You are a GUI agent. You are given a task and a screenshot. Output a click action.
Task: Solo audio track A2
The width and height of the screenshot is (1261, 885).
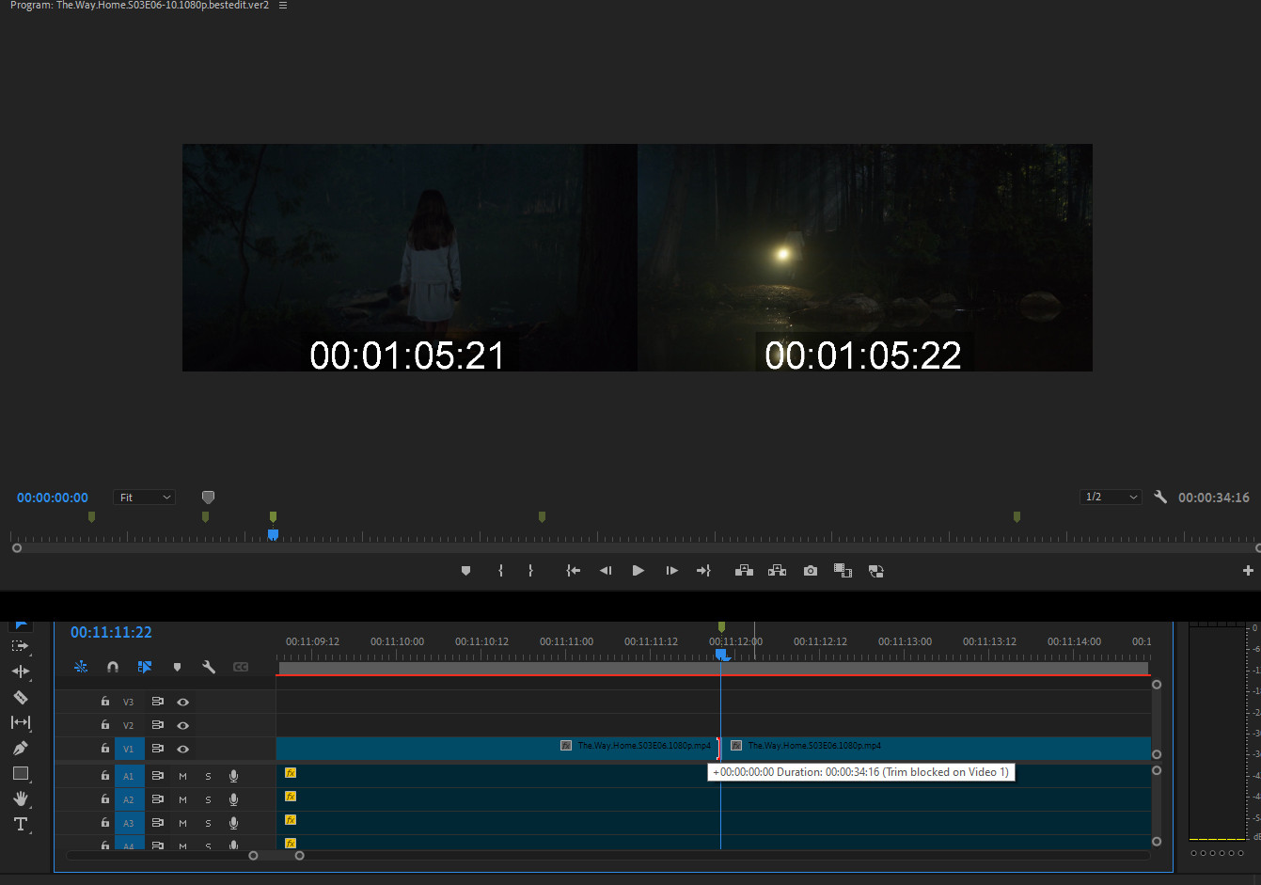pyautogui.click(x=208, y=799)
